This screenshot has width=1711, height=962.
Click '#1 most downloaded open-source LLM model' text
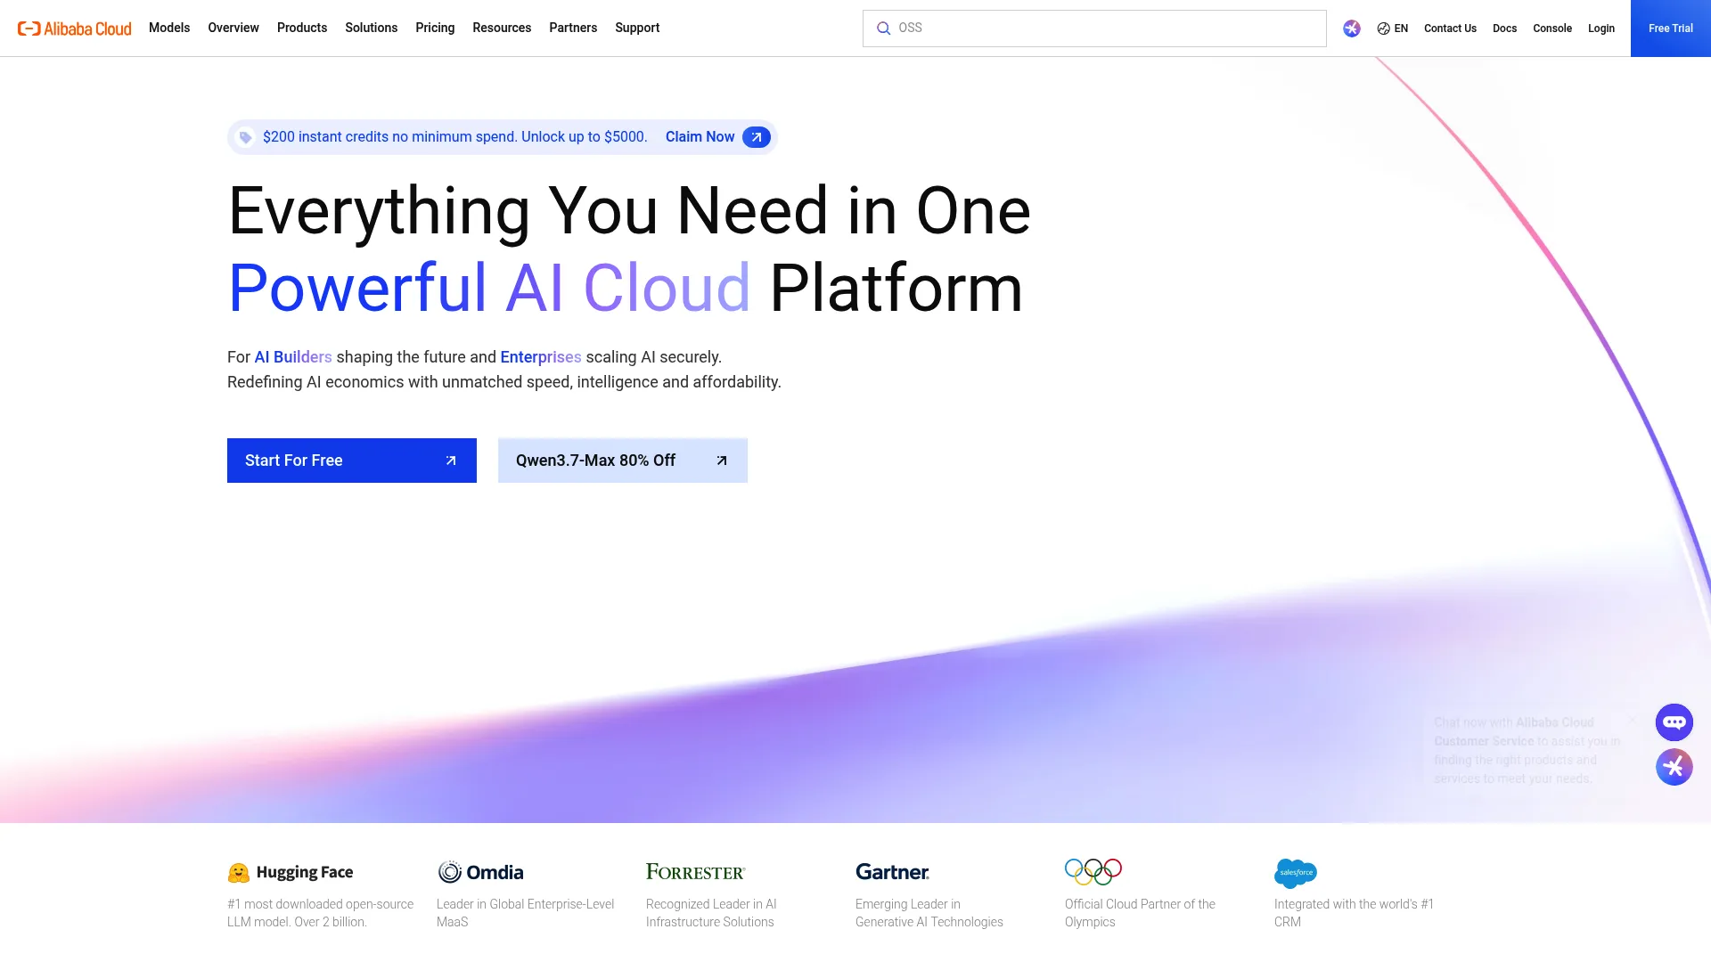pyautogui.click(x=321, y=913)
